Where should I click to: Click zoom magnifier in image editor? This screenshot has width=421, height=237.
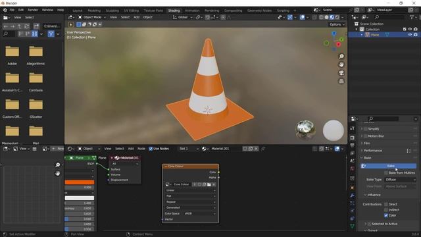click(x=57, y=165)
